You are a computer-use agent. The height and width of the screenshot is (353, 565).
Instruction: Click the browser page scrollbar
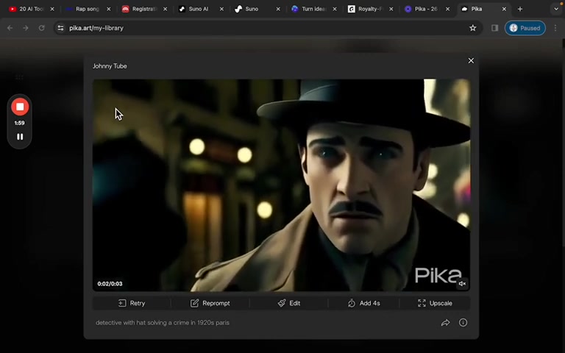(563, 142)
